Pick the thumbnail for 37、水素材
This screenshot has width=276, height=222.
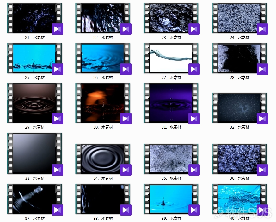34,199
